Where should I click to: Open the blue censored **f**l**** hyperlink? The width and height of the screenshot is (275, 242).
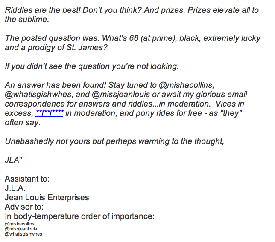tap(50, 113)
